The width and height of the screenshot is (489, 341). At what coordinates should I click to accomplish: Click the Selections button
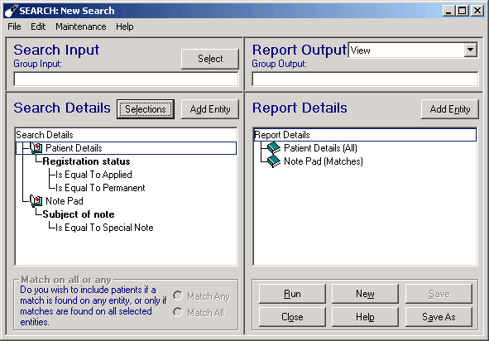tap(146, 109)
